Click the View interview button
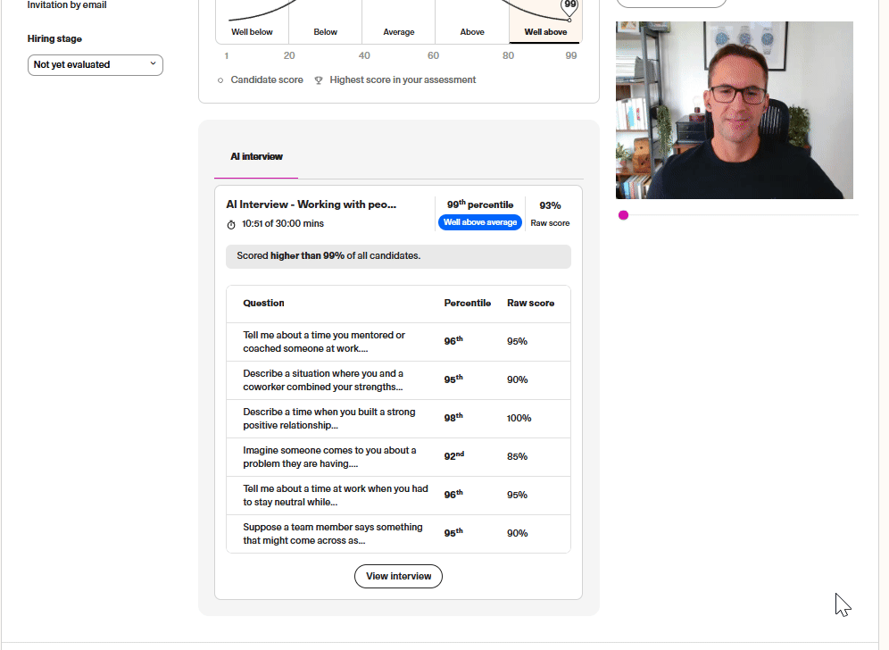This screenshot has width=889, height=650. 398,576
